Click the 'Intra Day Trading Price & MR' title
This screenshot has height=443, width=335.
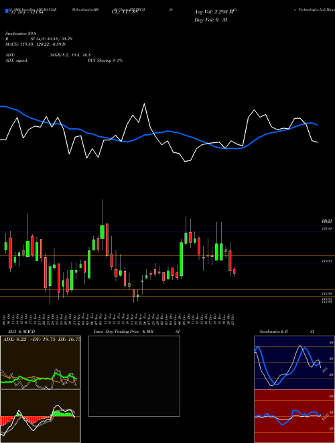coord(123,332)
